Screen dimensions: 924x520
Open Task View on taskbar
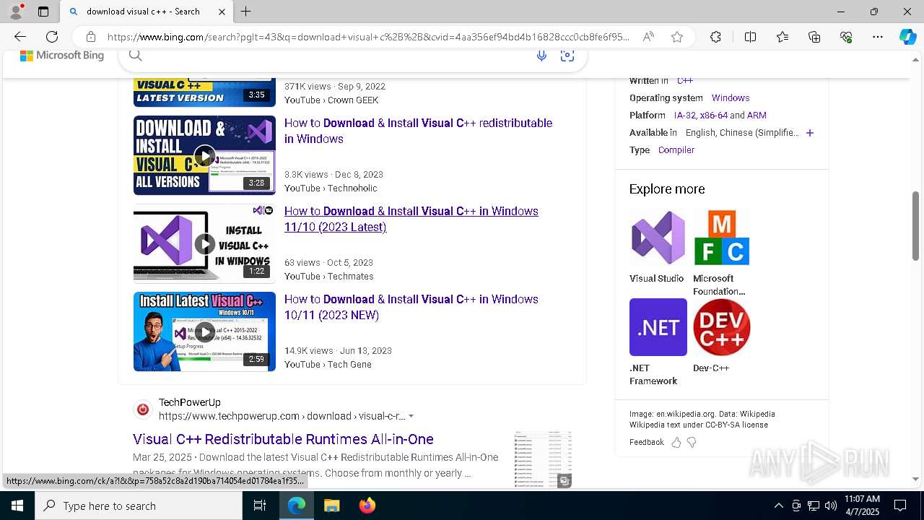click(x=260, y=506)
